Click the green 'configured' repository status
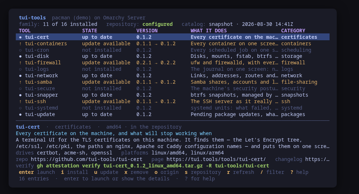 158,24
